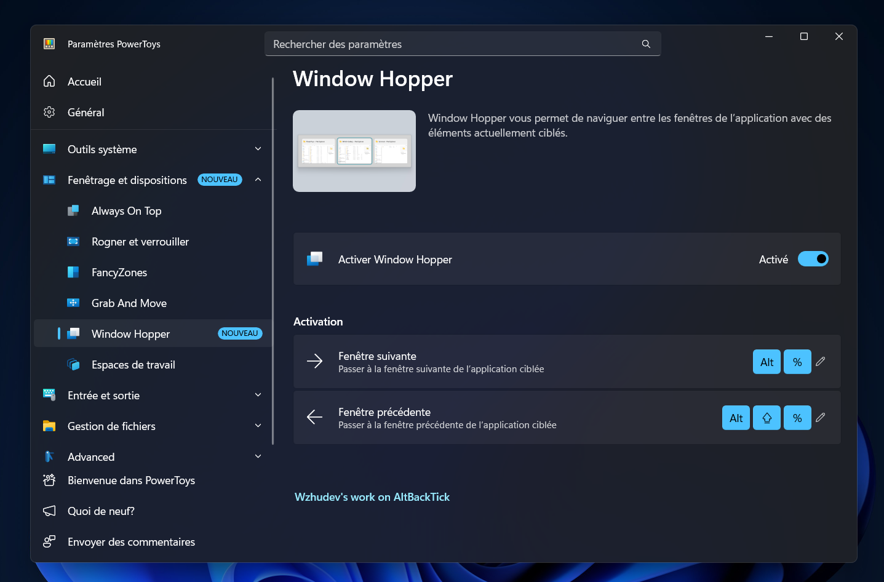This screenshot has height=582, width=884.
Task: Select FancyZones in sidebar
Action: (153, 272)
